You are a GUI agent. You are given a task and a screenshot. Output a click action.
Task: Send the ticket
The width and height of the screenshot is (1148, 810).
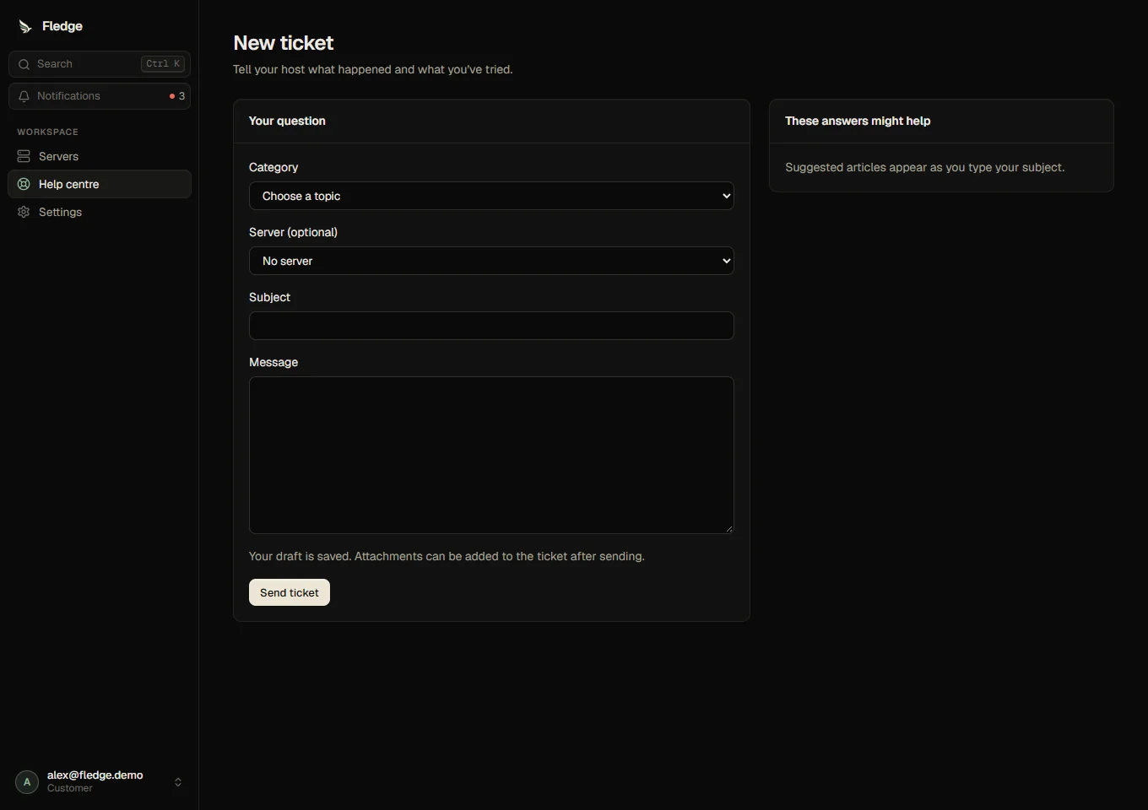(x=290, y=592)
